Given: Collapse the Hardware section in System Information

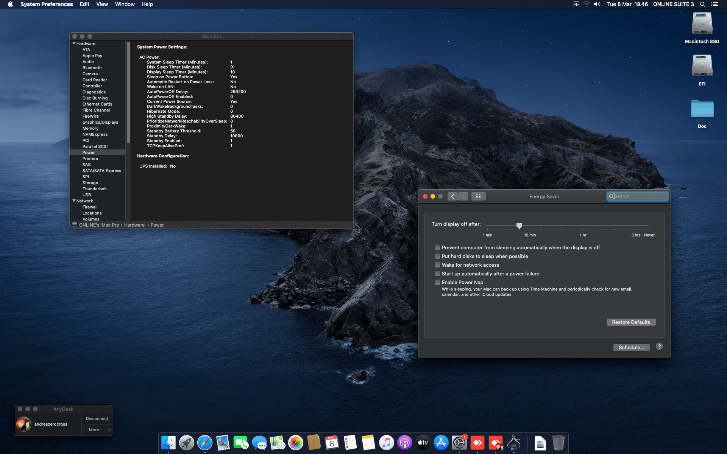Looking at the screenshot, I should point(74,43).
